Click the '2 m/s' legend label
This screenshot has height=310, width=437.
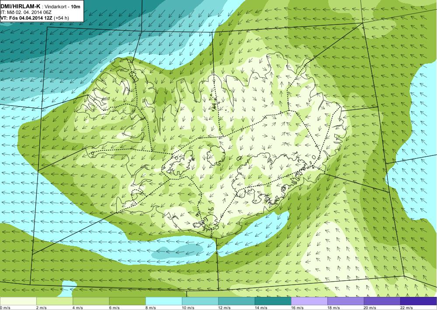[x=42, y=308]
